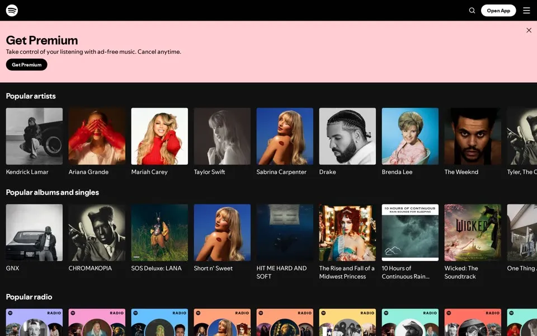Click the Short n' Sweet title

[x=213, y=268]
